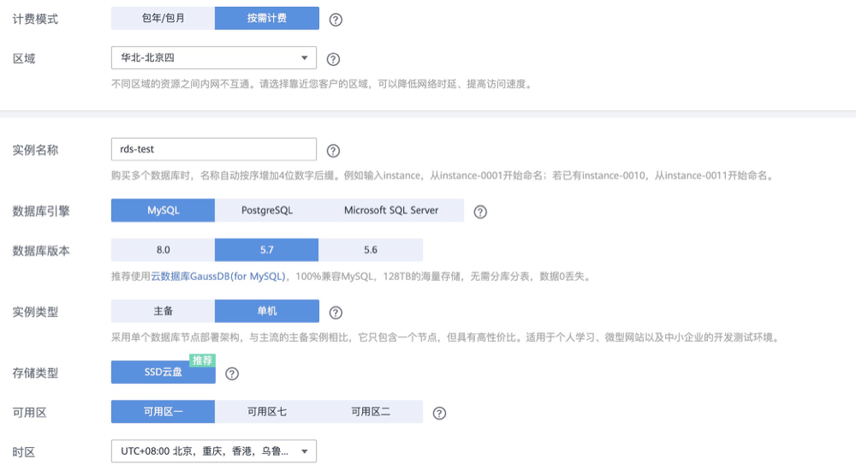Click help icon beside 可用区 options
Image resolution: width=856 pixels, height=471 pixels.
point(439,413)
